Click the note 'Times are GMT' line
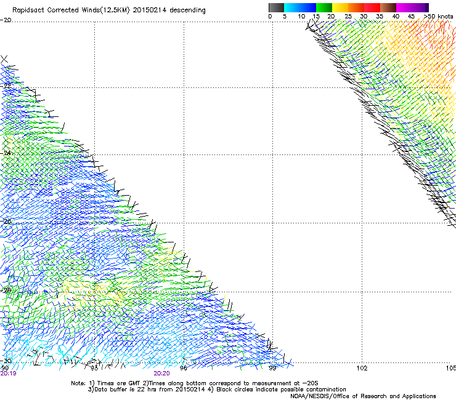456x400 pixels. click(194, 383)
